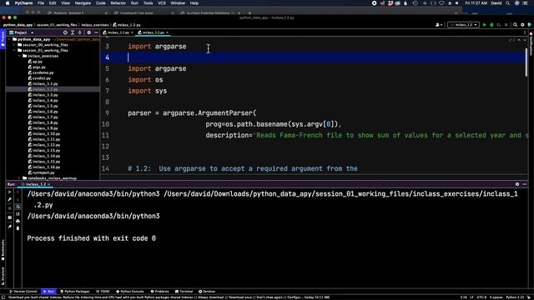Viewport: 534px width, 300px height.
Task: Click the Run with Coverage icon
Action: (499, 25)
